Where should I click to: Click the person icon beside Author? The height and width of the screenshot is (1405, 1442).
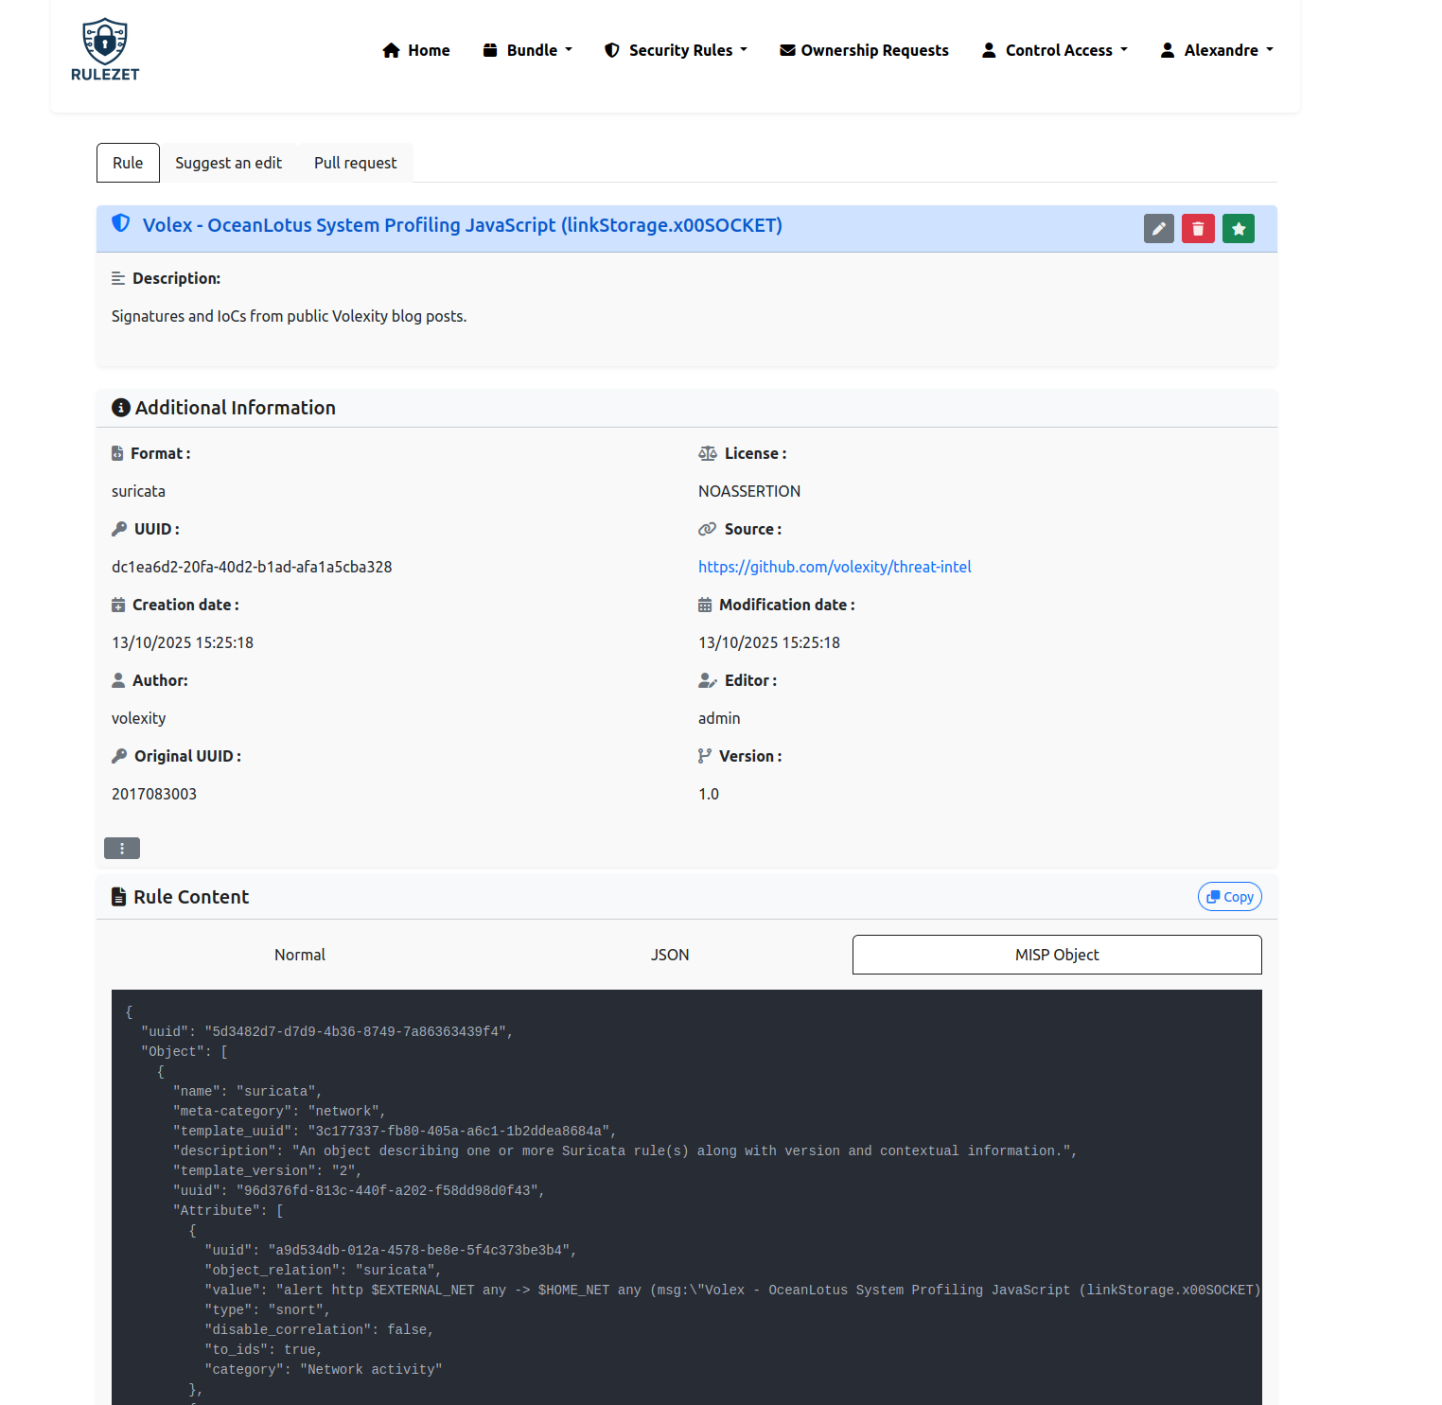(x=118, y=680)
